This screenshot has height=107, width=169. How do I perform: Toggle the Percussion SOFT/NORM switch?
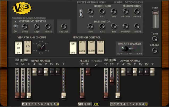[82, 47]
